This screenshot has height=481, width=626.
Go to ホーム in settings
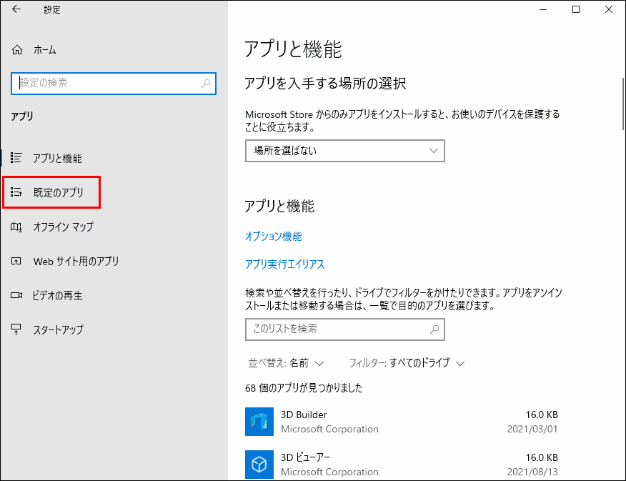45,50
